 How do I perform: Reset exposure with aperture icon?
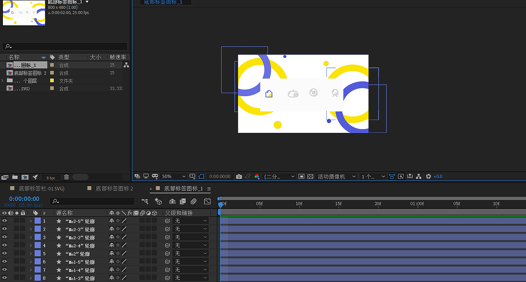[428, 176]
